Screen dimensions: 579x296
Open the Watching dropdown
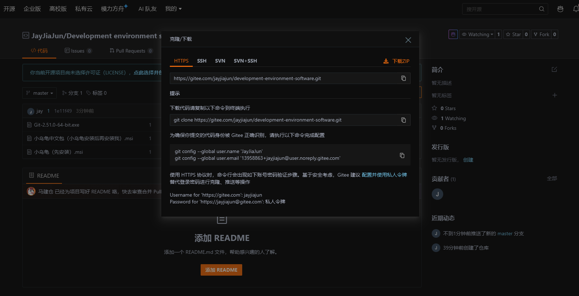[477, 34]
